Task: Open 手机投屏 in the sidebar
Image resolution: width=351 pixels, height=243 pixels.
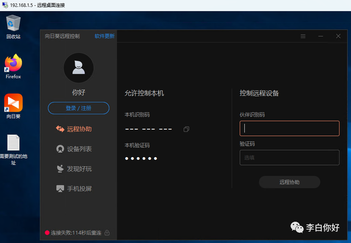Action: (74, 189)
